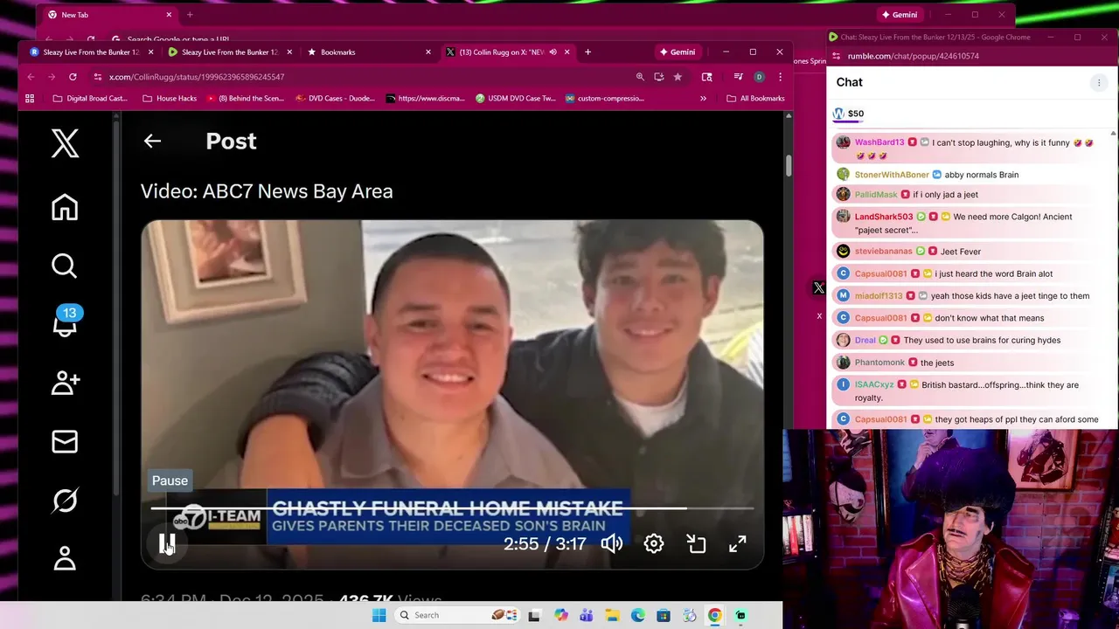Image resolution: width=1119 pixels, height=629 pixels.
Task: Open media control icon in Chrome toolbar
Action: point(738,77)
